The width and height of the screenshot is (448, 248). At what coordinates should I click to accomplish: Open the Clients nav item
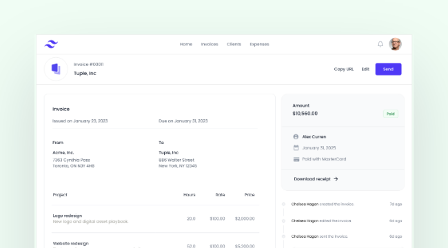[x=234, y=44]
